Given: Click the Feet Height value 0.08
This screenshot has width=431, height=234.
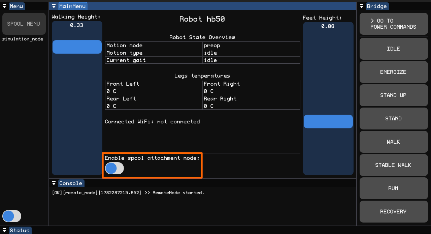Looking at the screenshot, I should pos(328,26).
